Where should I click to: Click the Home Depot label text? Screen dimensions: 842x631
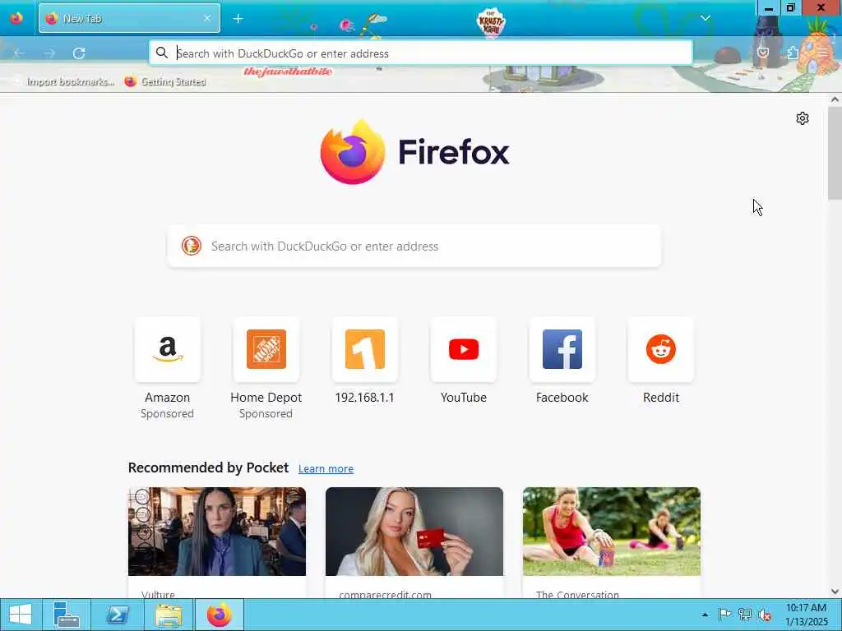(x=266, y=398)
